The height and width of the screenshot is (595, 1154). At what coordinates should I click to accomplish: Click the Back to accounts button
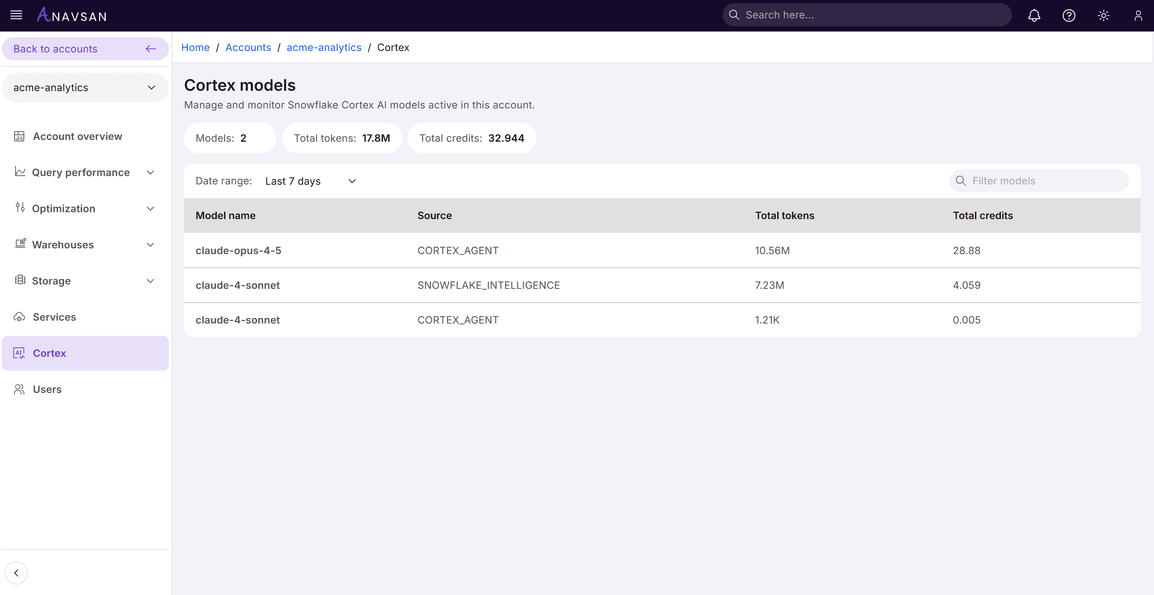pos(85,49)
